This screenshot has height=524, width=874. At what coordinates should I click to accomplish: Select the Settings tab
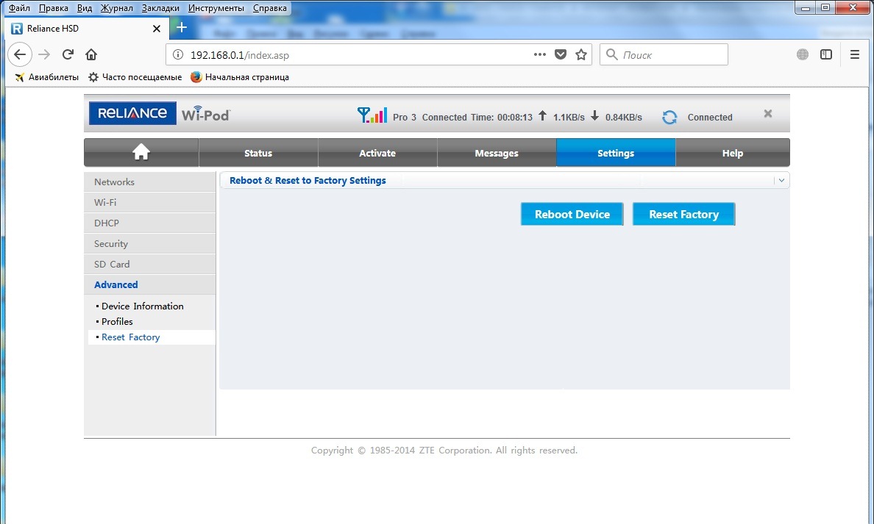point(616,153)
